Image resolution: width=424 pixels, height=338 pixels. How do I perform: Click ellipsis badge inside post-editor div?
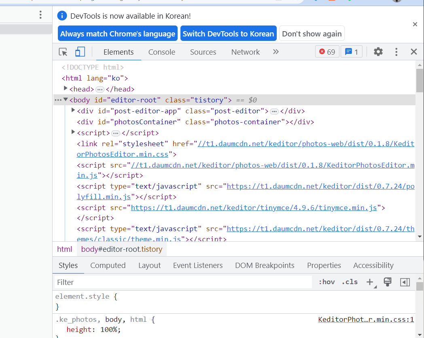tap(274, 111)
